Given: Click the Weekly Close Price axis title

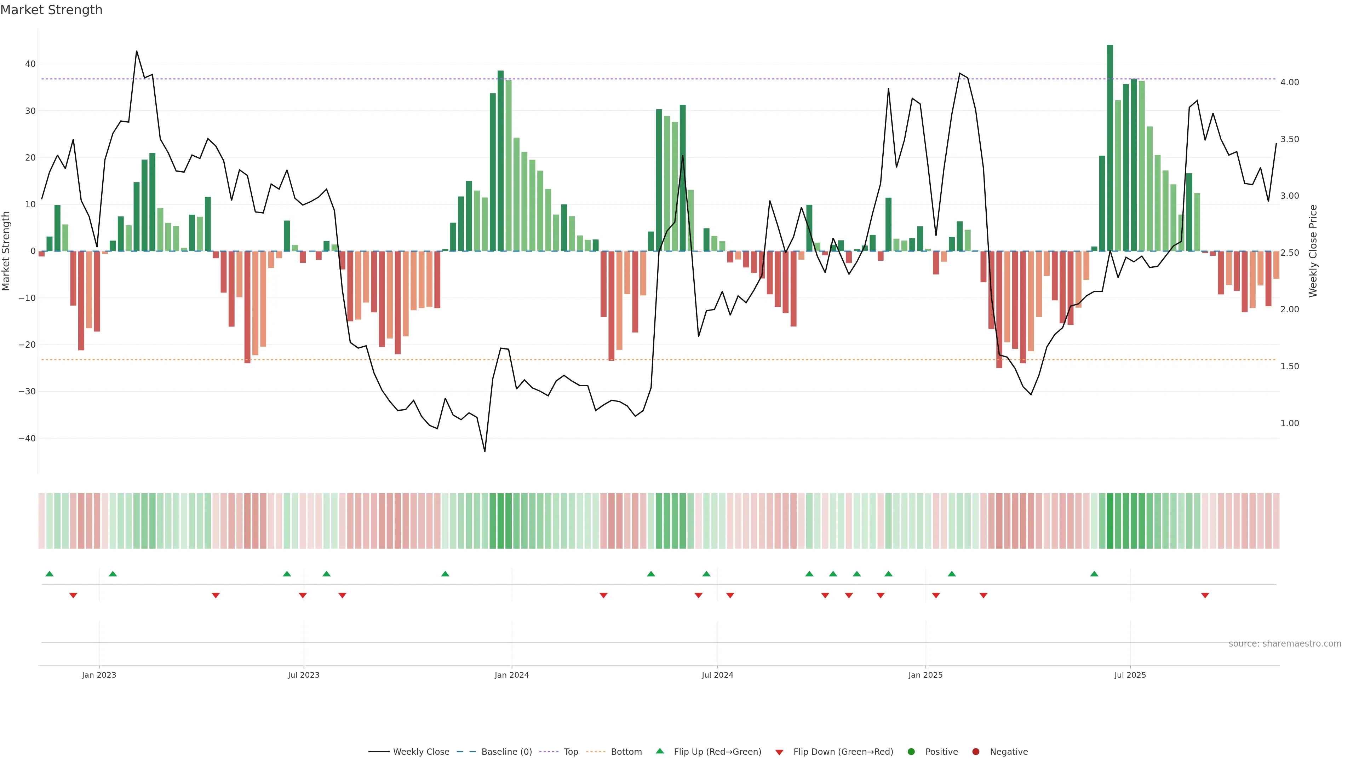Looking at the screenshot, I should pos(1313,251).
